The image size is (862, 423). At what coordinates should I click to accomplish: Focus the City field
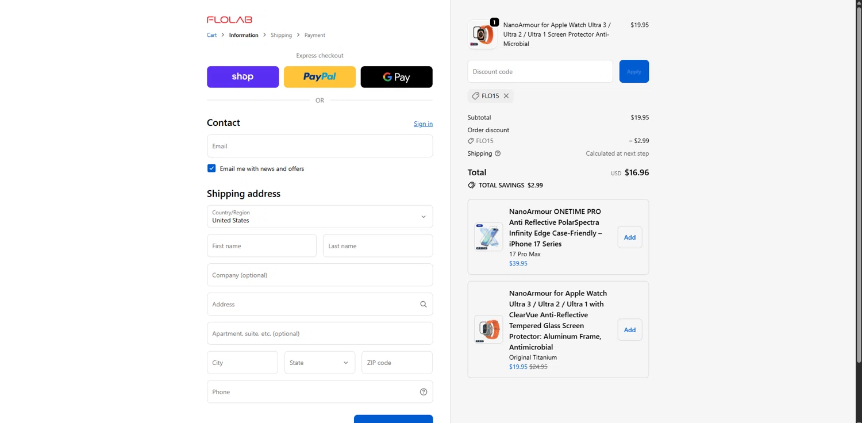point(243,363)
